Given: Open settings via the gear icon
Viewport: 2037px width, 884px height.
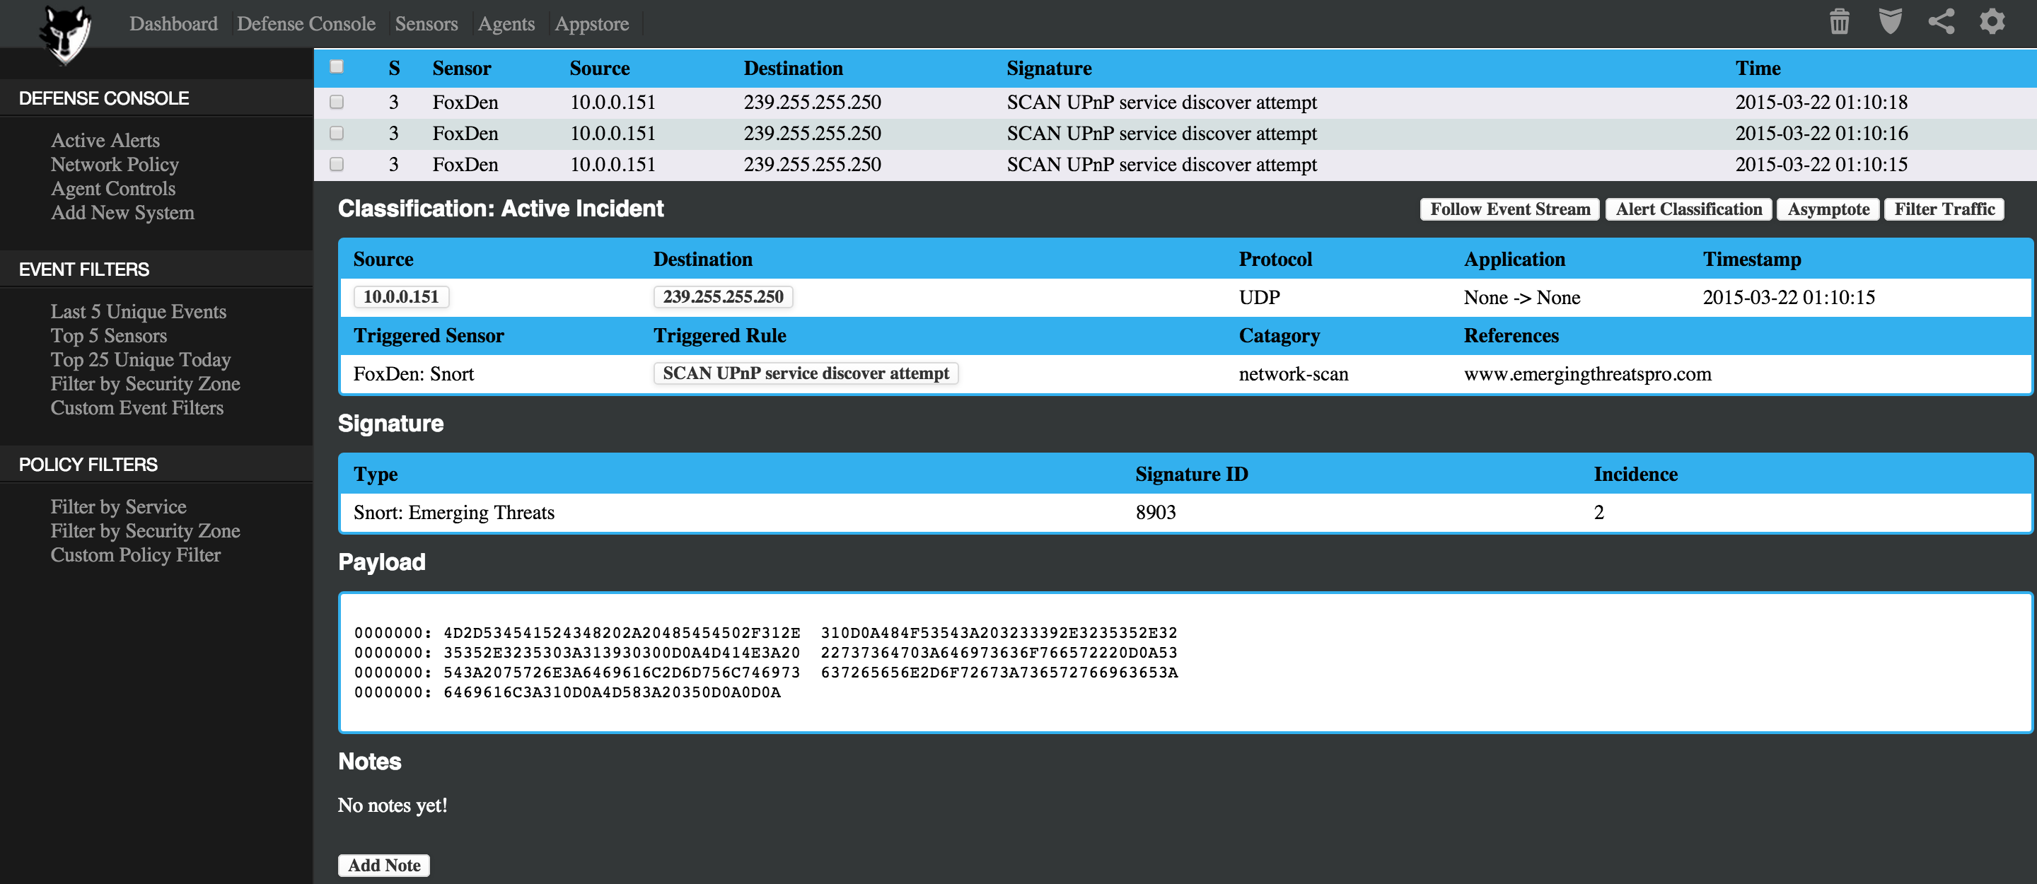Looking at the screenshot, I should [1992, 22].
